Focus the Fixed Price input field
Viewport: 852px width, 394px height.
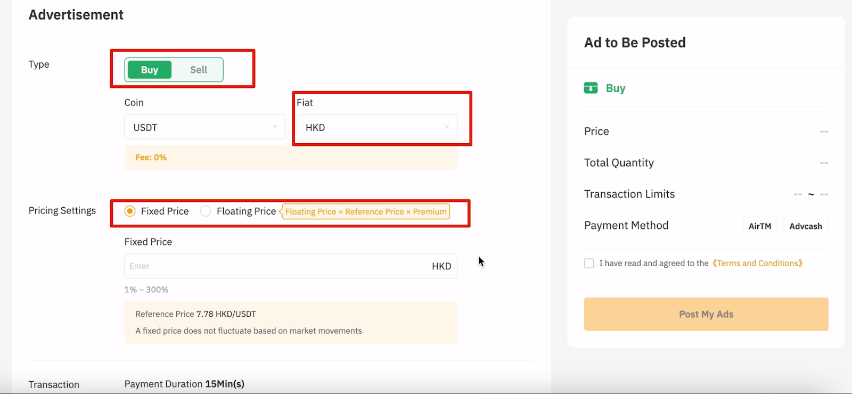[291, 266]
